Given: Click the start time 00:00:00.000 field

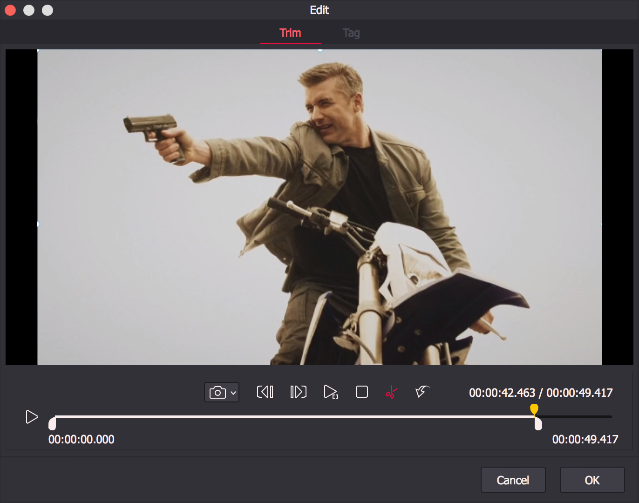Looking at the screenshot, I should [x=82, y=439].
